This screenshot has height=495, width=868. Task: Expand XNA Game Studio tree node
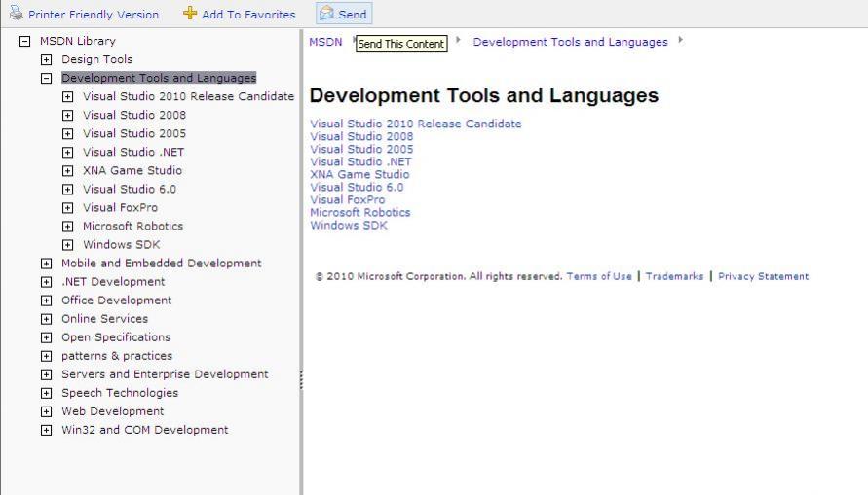coord(67,171)
